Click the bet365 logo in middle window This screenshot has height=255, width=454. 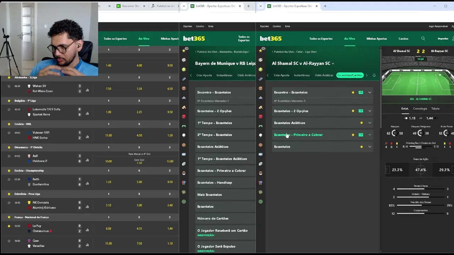[194, 39]
